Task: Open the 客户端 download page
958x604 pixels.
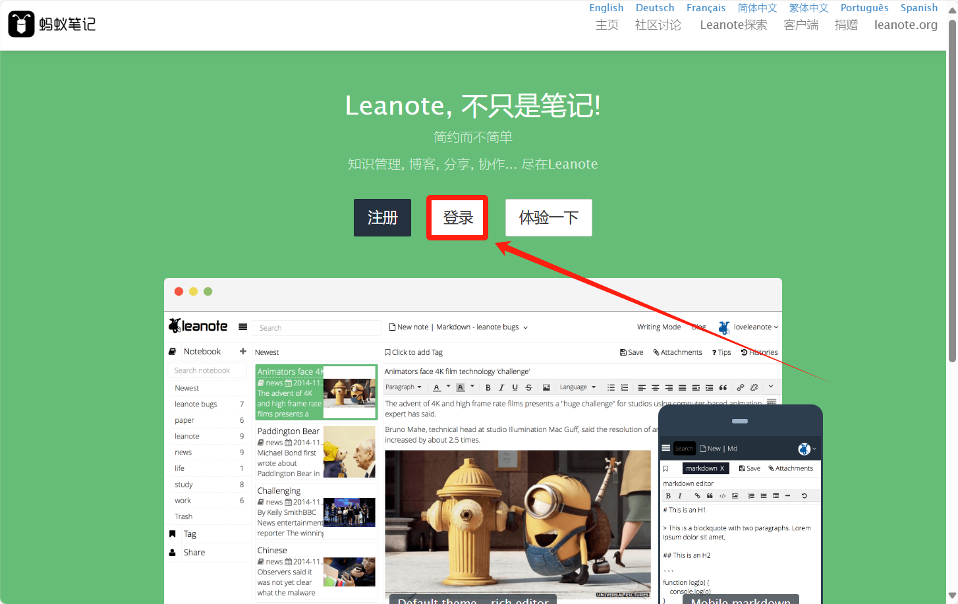Action: (x=801, y=25)
